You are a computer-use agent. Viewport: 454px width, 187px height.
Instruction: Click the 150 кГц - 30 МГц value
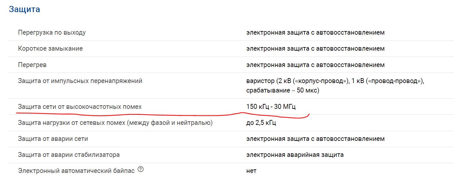(271, 107)
